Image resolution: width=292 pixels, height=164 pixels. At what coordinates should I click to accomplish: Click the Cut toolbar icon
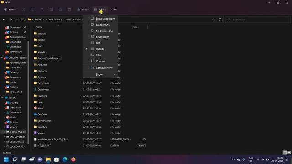click(24, 10)
